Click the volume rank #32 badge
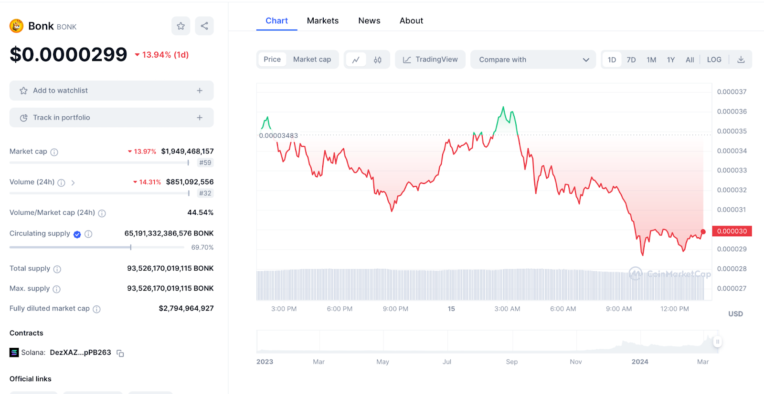The width and height of the screenshot is (764, 394). (205, 193)
